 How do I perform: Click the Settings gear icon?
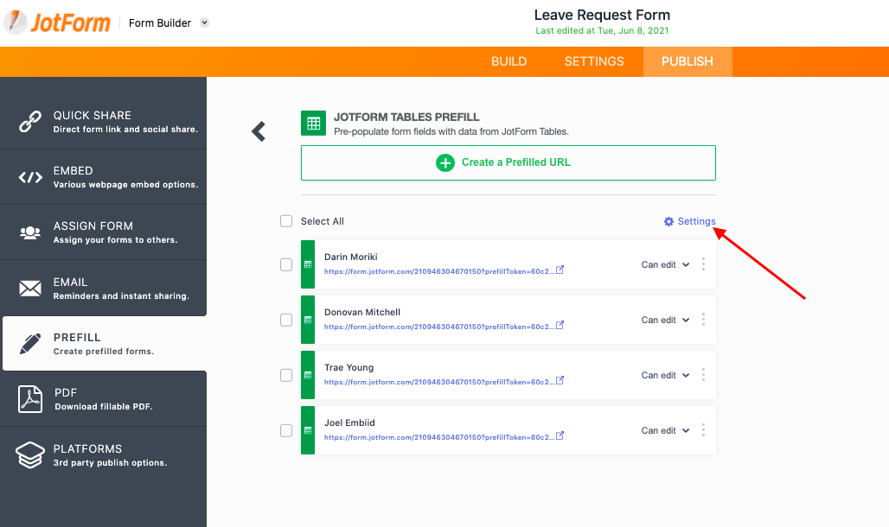tap(669, 221)
